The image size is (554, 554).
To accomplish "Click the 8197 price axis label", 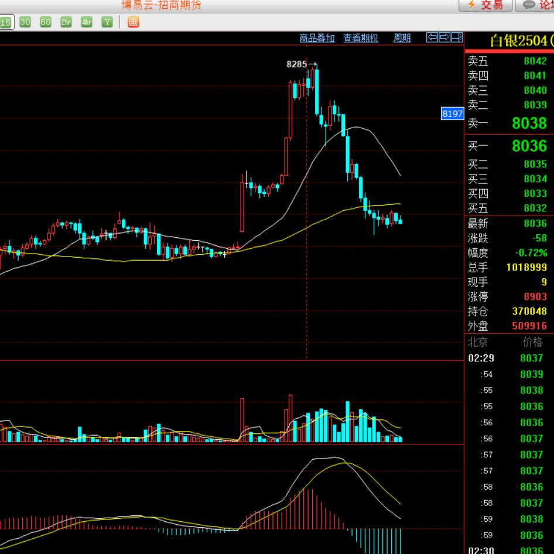I will click(x=452, y=114).
